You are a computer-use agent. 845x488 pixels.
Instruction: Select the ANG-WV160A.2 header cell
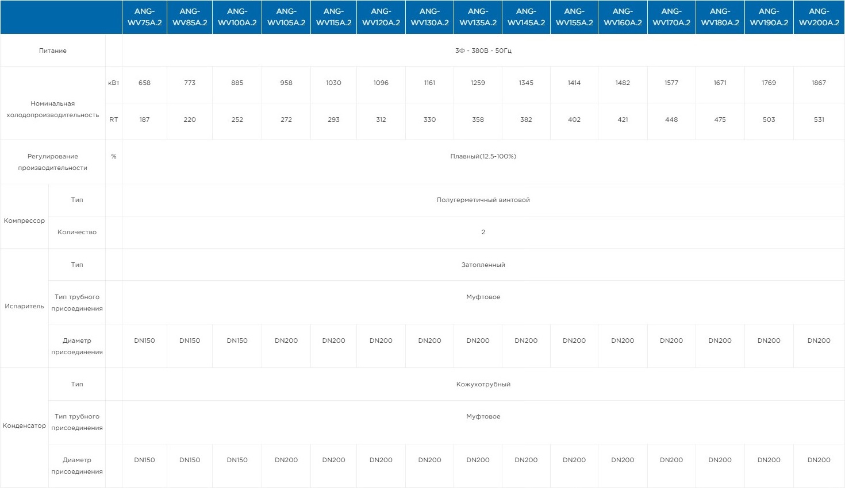click(623, 17)
